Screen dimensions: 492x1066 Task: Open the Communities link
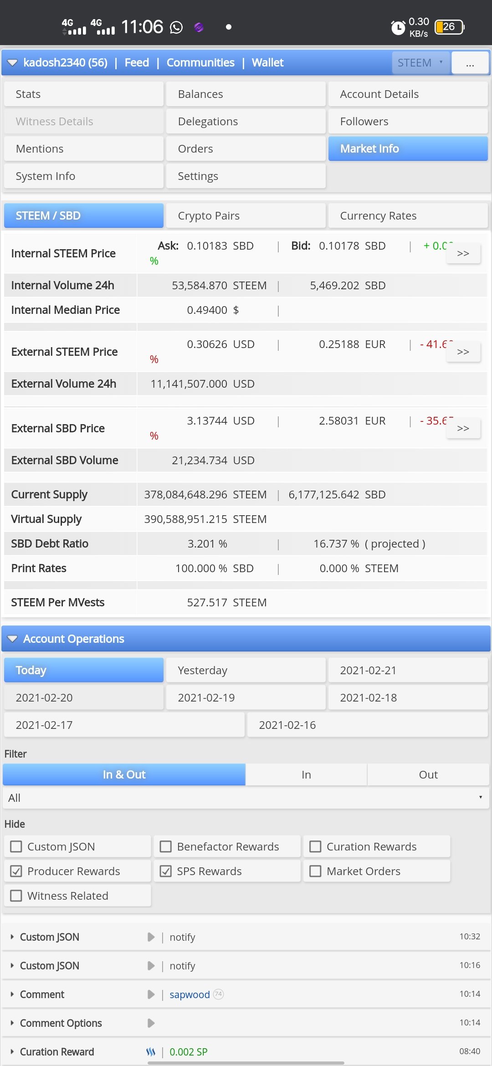[200, 62]
